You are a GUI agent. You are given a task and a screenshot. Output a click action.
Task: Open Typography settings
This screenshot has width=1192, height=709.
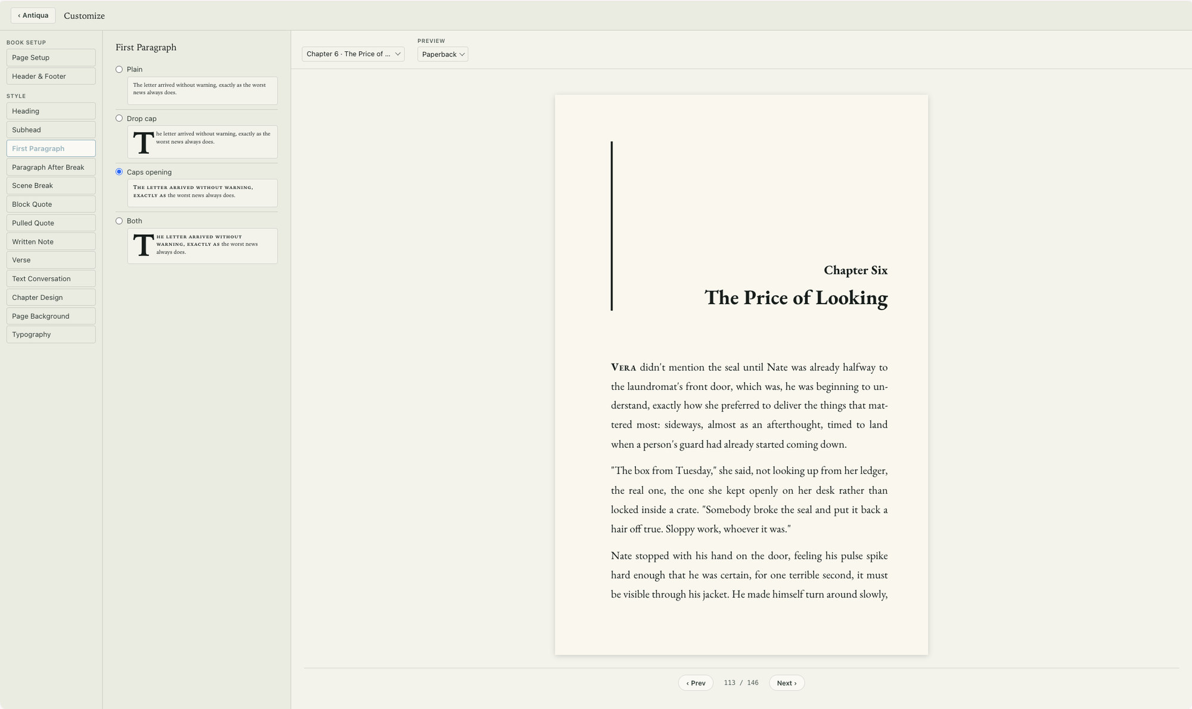51,335
